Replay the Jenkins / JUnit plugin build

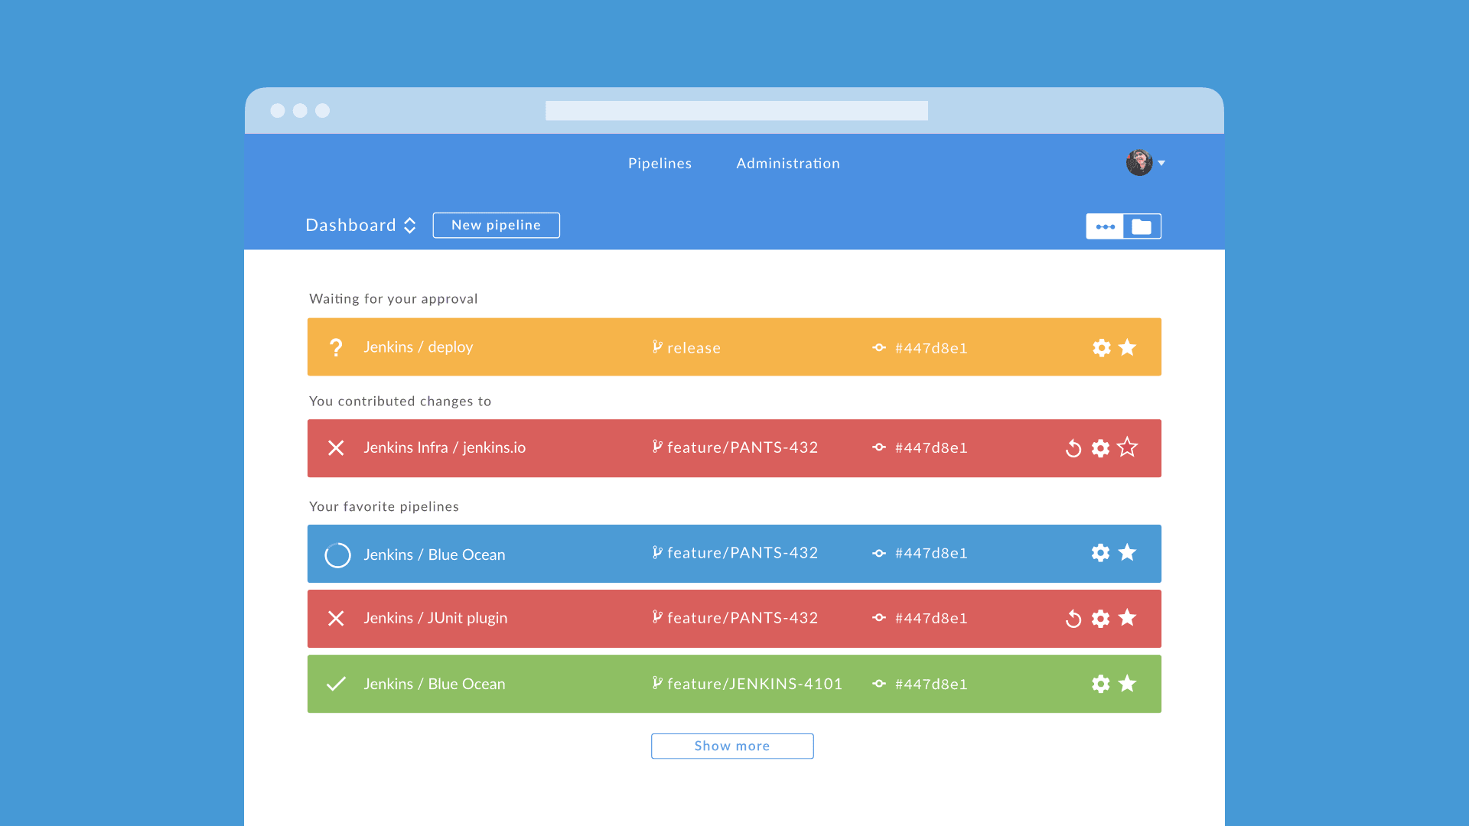point(1073,619)
